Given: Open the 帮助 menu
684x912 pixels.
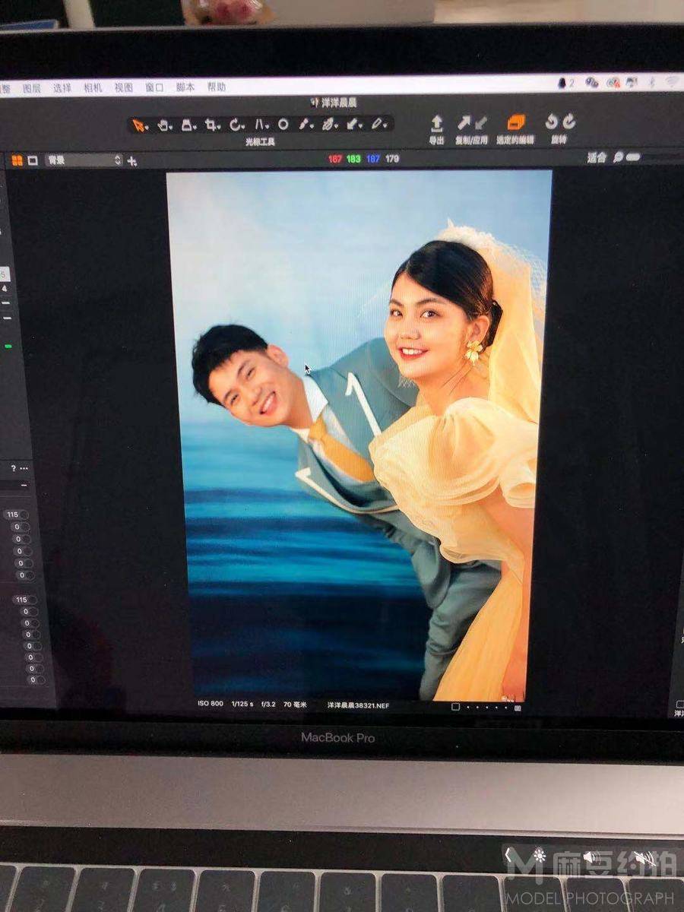Looking at the screenshot, I should (x=217, y=87).
